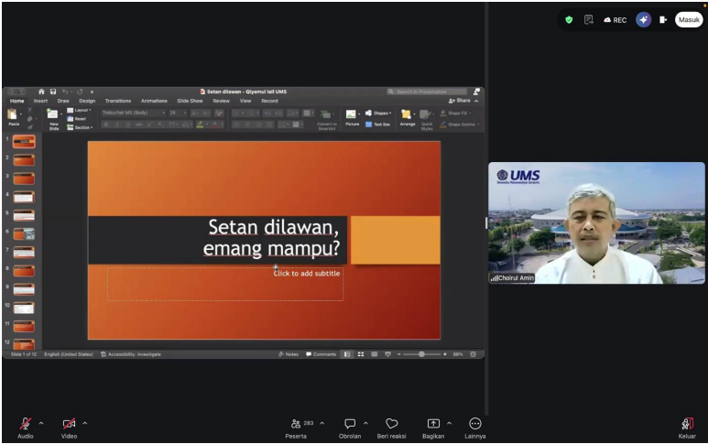Screen dimensions: 708x444
Task: Click the slide zoom slider handle
Action: [x=421, y=354]
